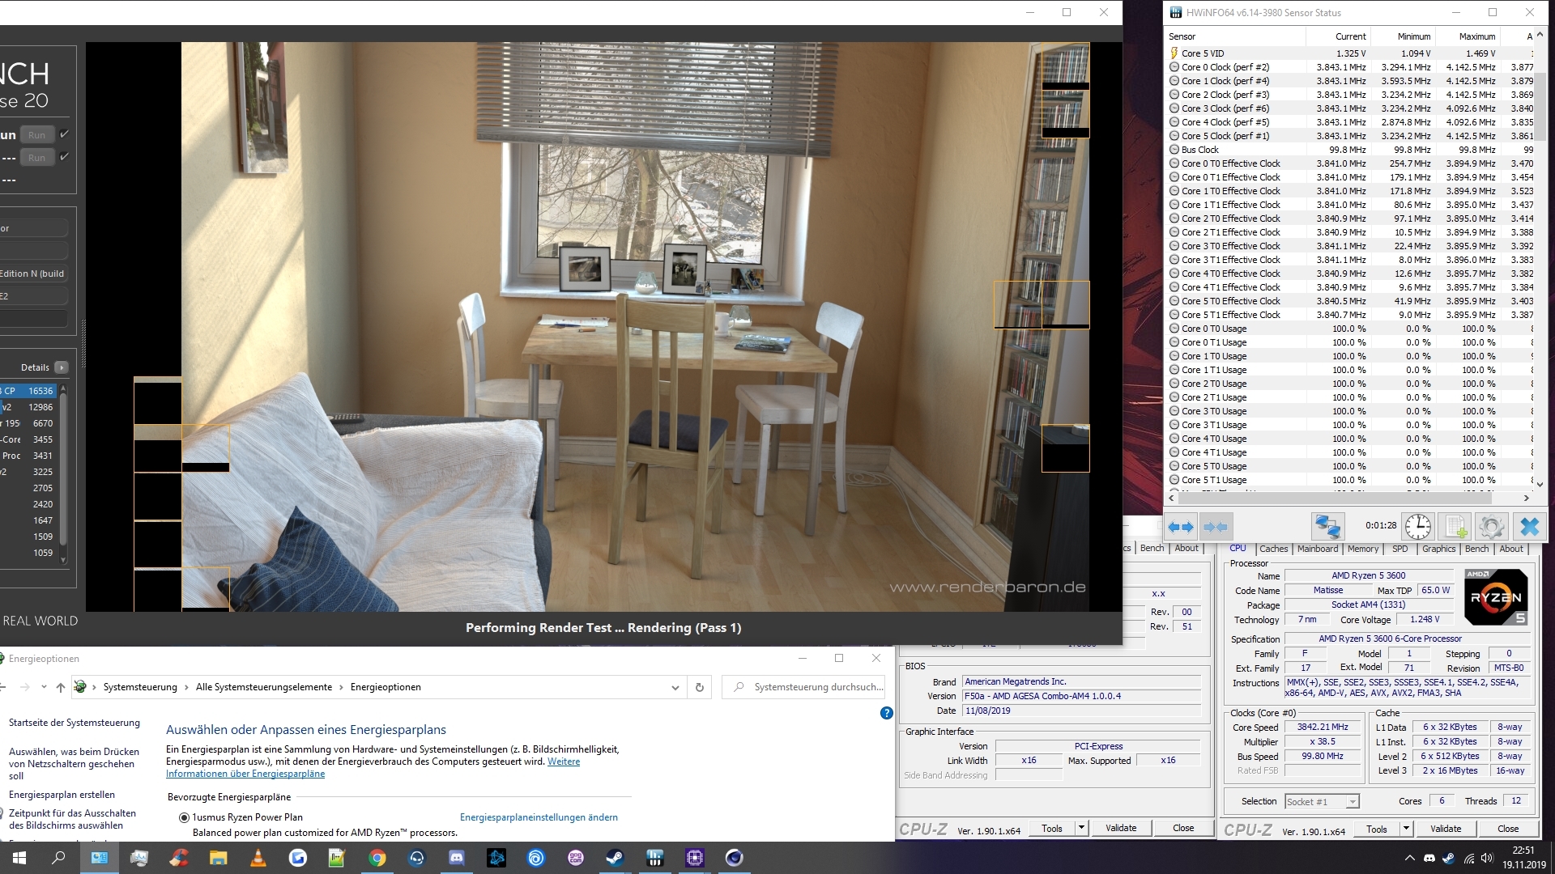Click the refresh button in Energieoptionen address bar
Image resolution: width=1555 pixels, height=874 pixels.
tap(700, 687)
